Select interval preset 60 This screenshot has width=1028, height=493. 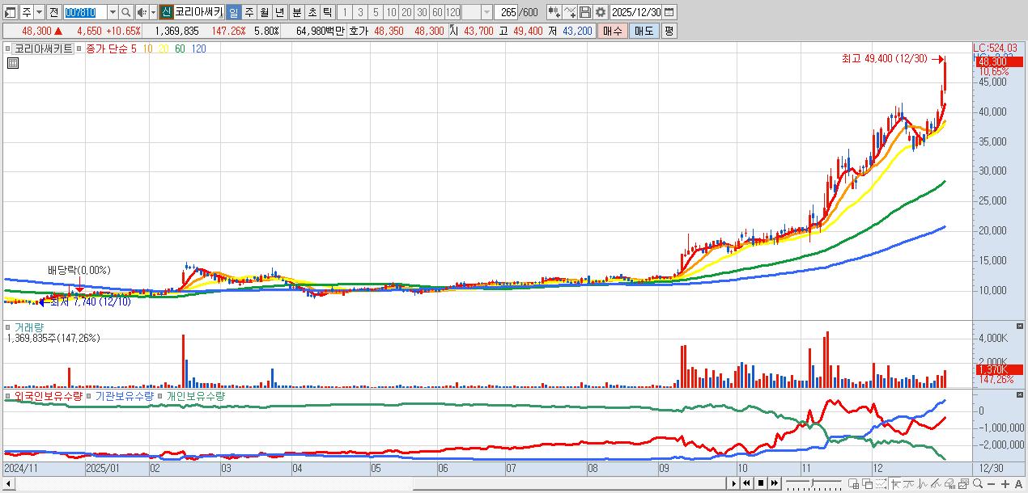coord(437,12)
